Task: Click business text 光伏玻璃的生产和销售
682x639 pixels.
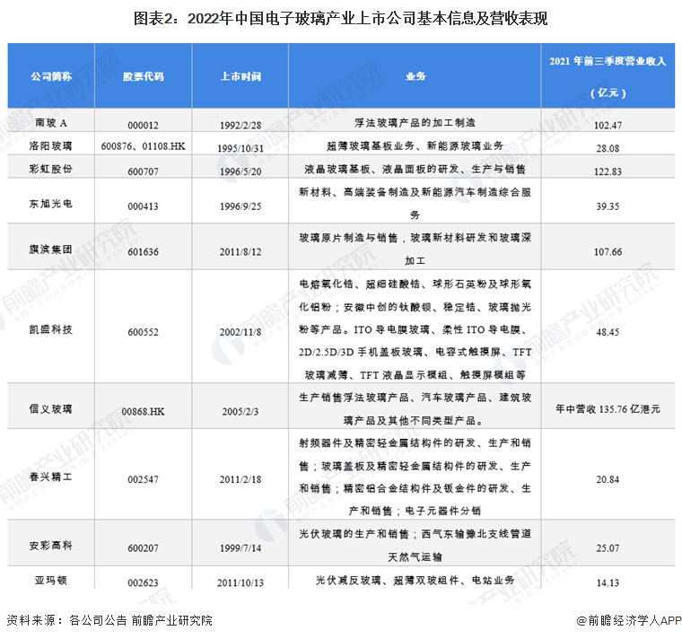Action: 415,546
